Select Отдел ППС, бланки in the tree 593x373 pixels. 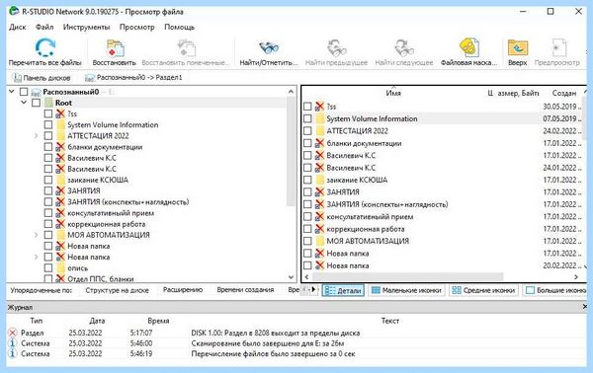100,278
